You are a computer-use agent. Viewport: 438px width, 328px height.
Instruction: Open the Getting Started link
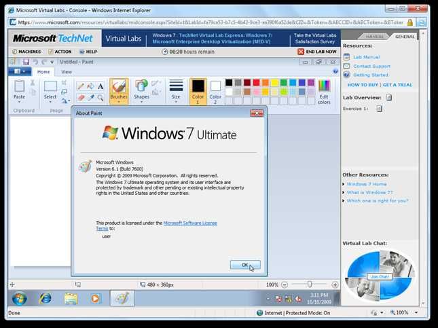370,75
